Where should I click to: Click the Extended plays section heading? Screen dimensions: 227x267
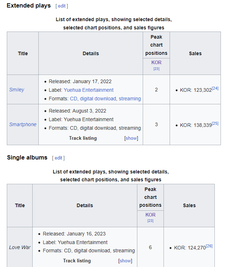pos(29,6)
